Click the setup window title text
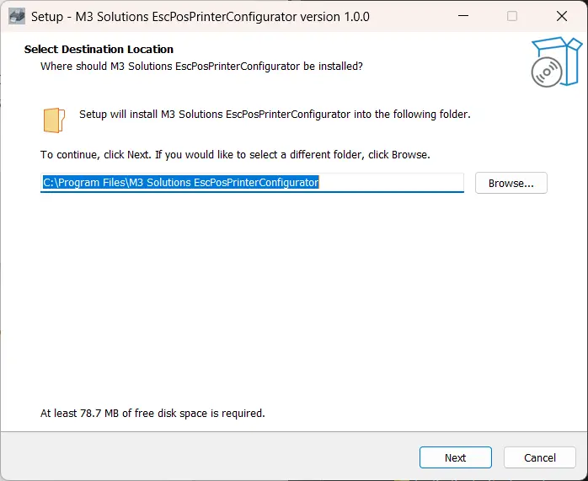This screenshot has height=481, width=588. tap(200, 17)
